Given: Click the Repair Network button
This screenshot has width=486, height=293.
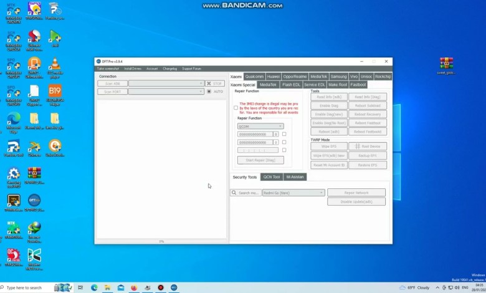Looking at the screenshot, I should (x=356, y=193).
